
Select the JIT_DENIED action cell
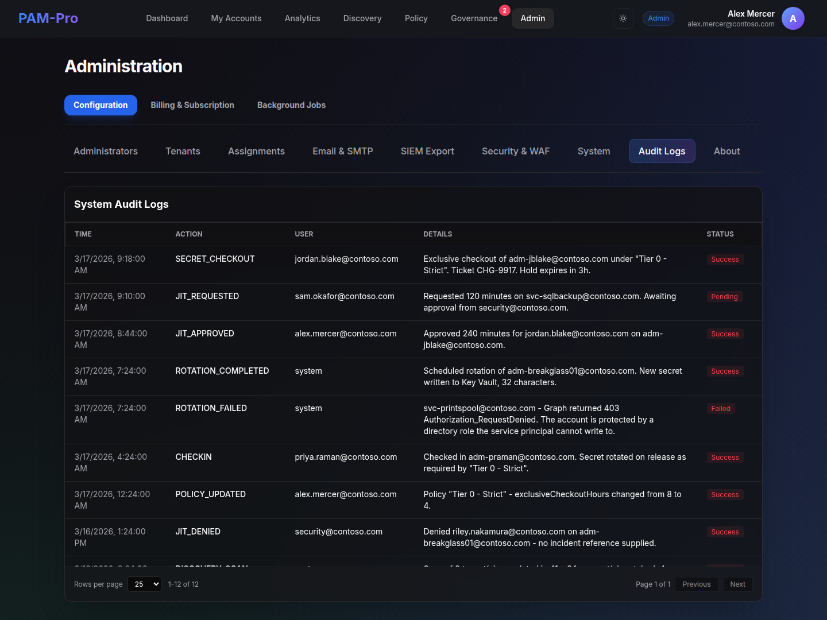coord(198,532)
